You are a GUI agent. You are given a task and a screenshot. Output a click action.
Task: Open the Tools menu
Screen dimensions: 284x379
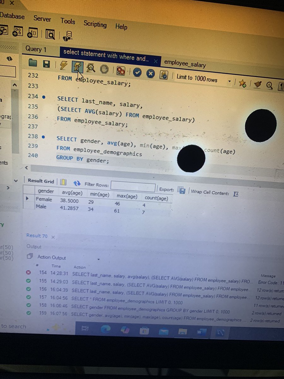click(68, 21)
